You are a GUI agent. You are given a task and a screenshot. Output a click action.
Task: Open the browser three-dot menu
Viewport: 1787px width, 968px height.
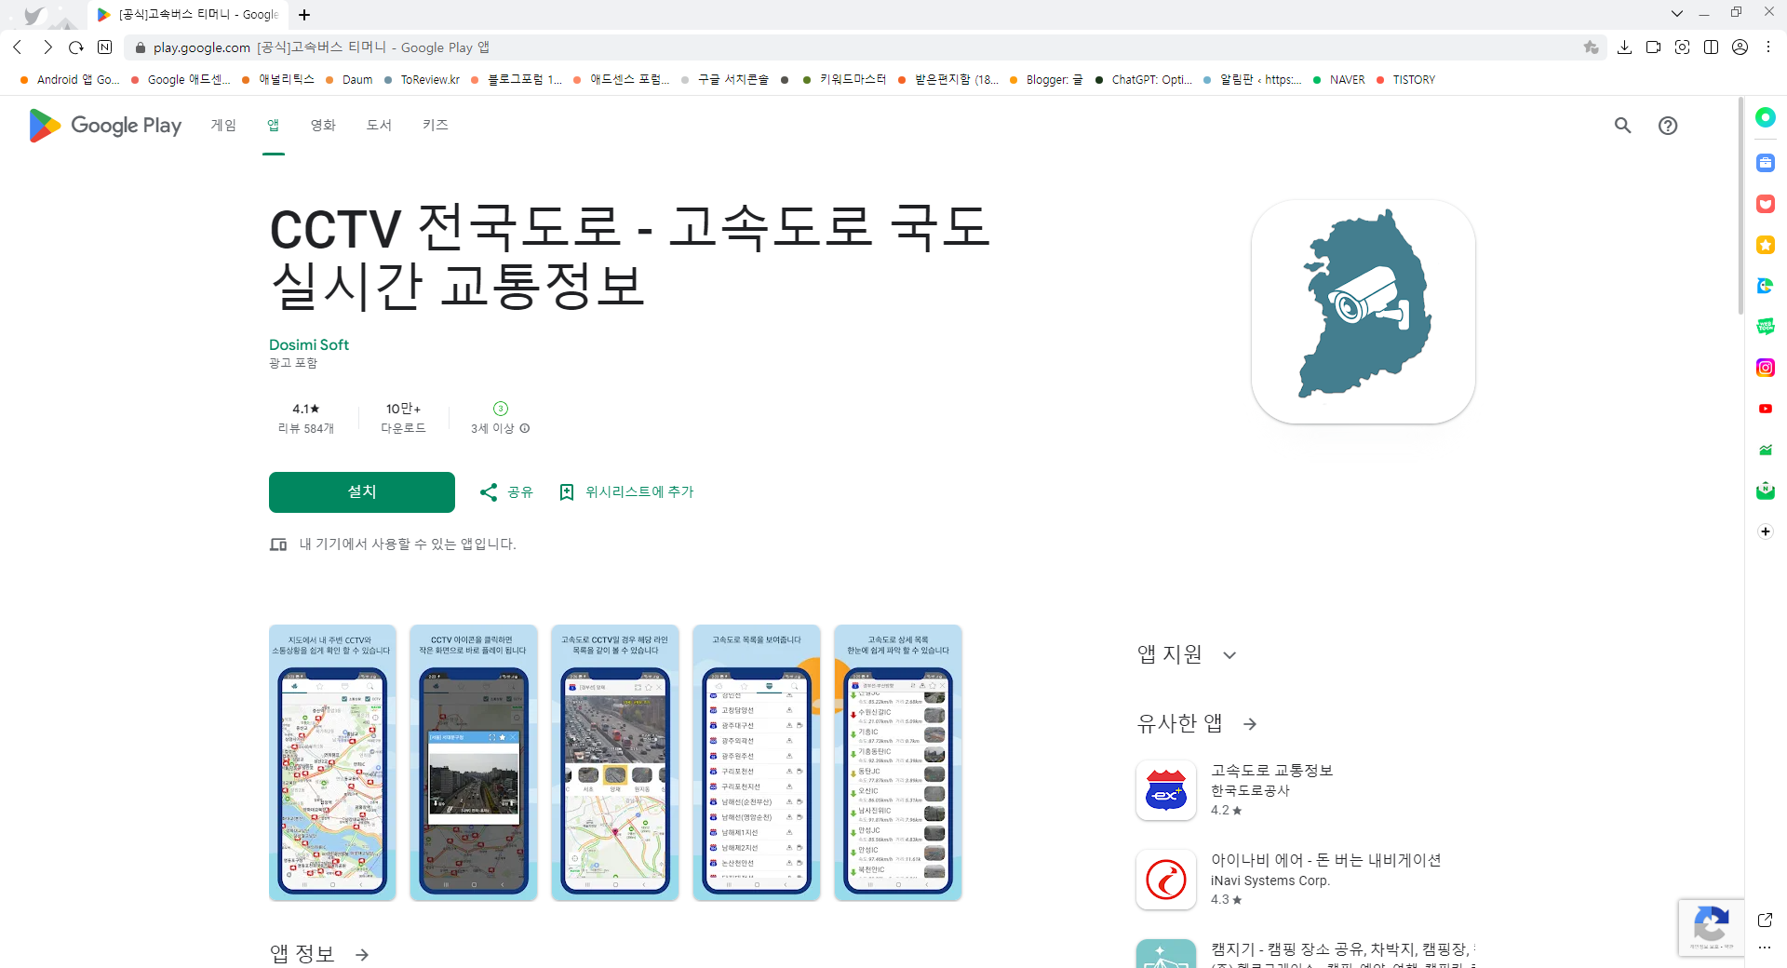[x=1769, y=47]
